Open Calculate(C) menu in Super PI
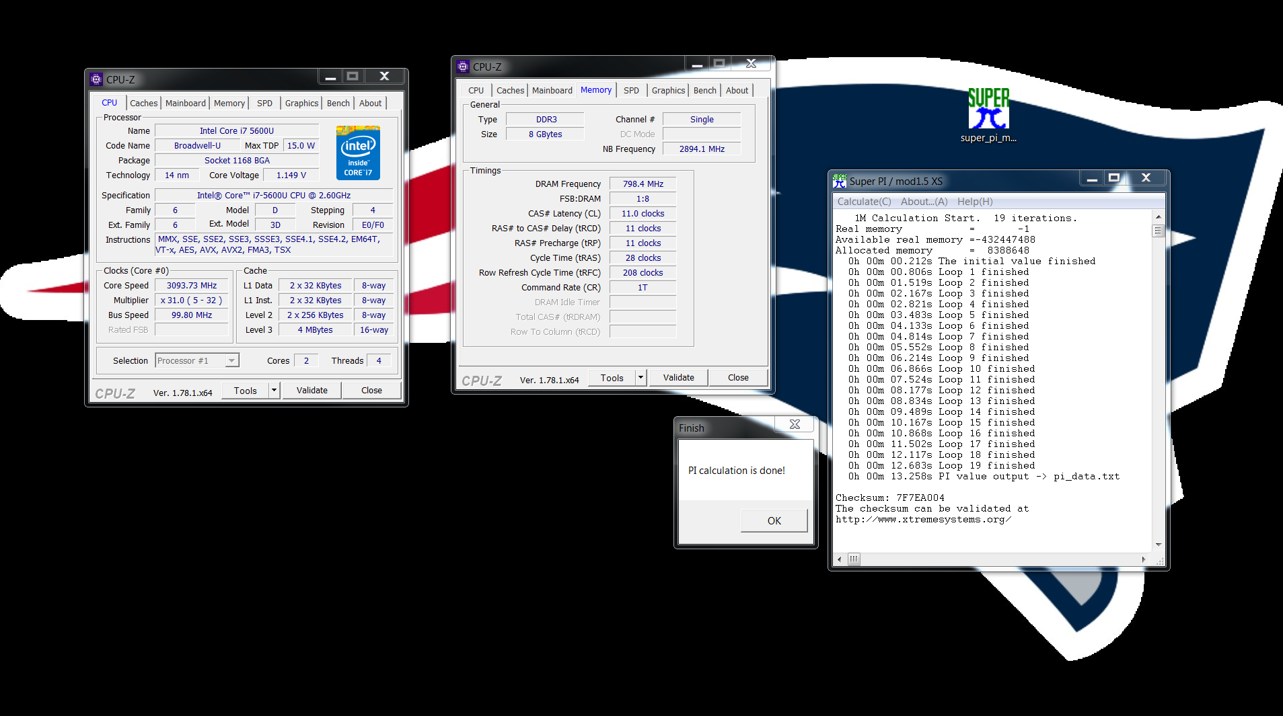 864,202
